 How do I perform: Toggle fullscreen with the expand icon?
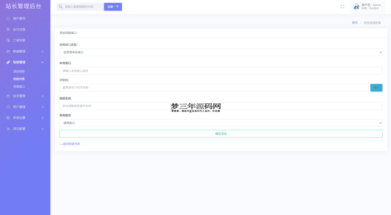click(343, 7)
